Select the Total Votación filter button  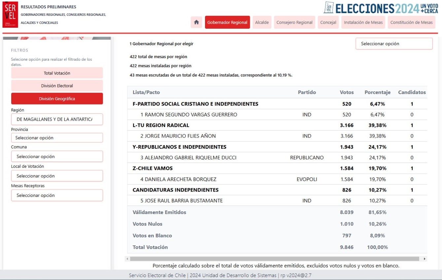pos(57,73)
